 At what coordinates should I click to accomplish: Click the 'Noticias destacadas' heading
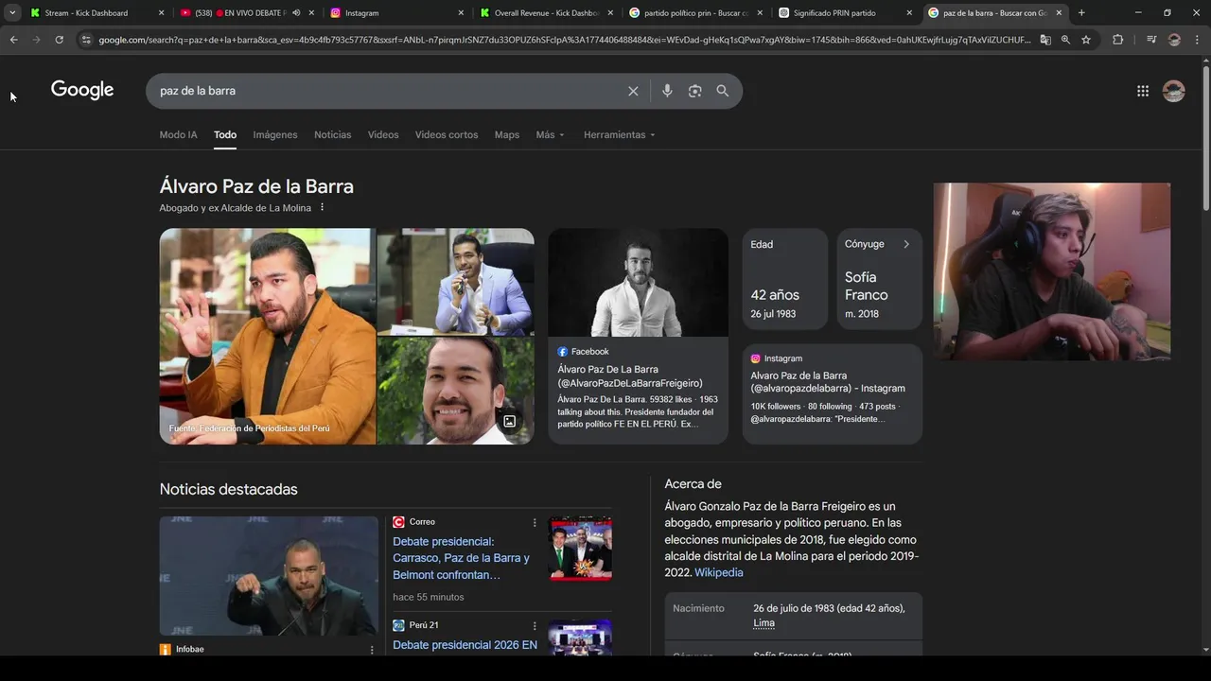(x=228, y=489)
